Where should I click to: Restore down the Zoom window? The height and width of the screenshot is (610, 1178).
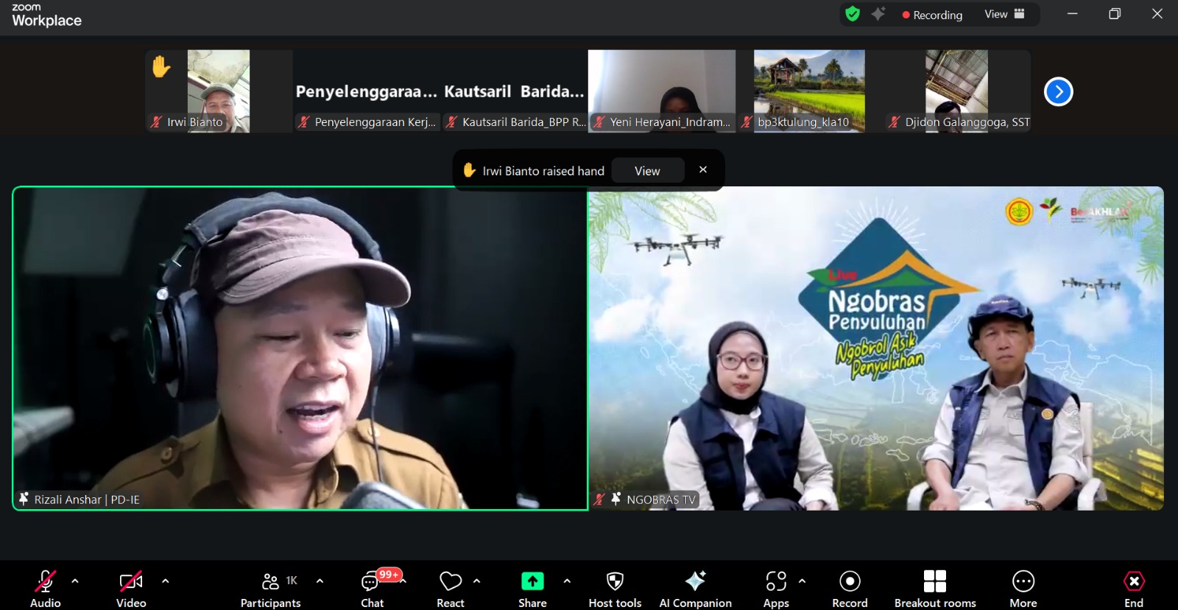click(x=1115, y=14)
